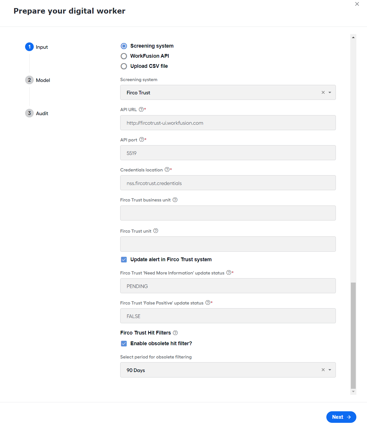Click the help icon next to API URL
The height and width of the screenshot is (426, 367).
[141, 109]
